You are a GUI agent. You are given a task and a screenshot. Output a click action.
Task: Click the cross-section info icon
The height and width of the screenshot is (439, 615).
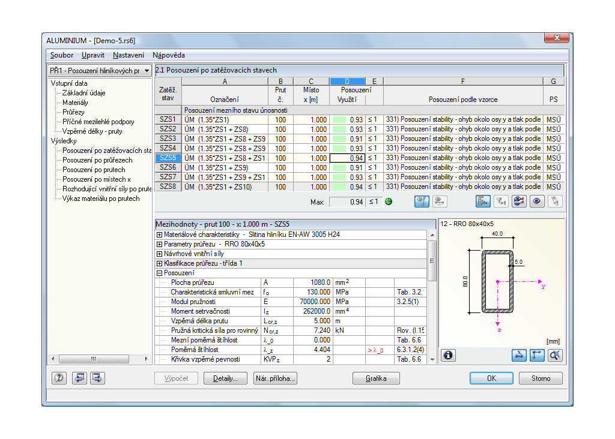tap(448, 355)
